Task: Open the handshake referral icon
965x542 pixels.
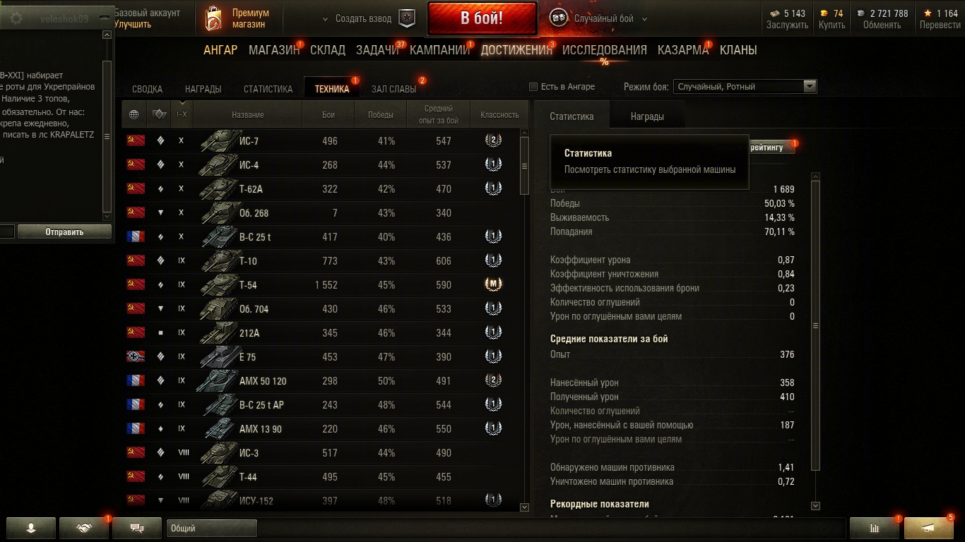Action: 84,528
